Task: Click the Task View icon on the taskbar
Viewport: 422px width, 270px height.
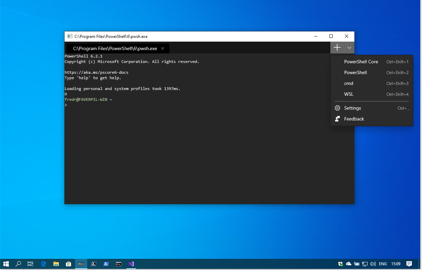Action: (x=30, y=264)
